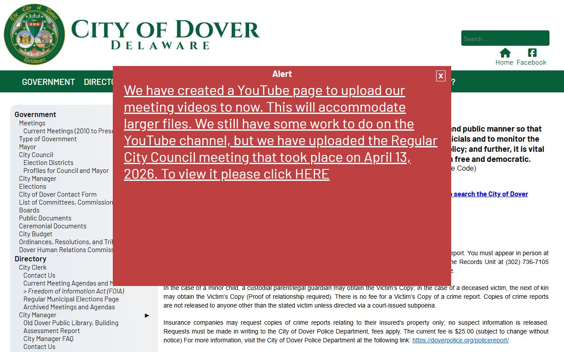Open City Budget sidebar link

[x=36, y=234]
